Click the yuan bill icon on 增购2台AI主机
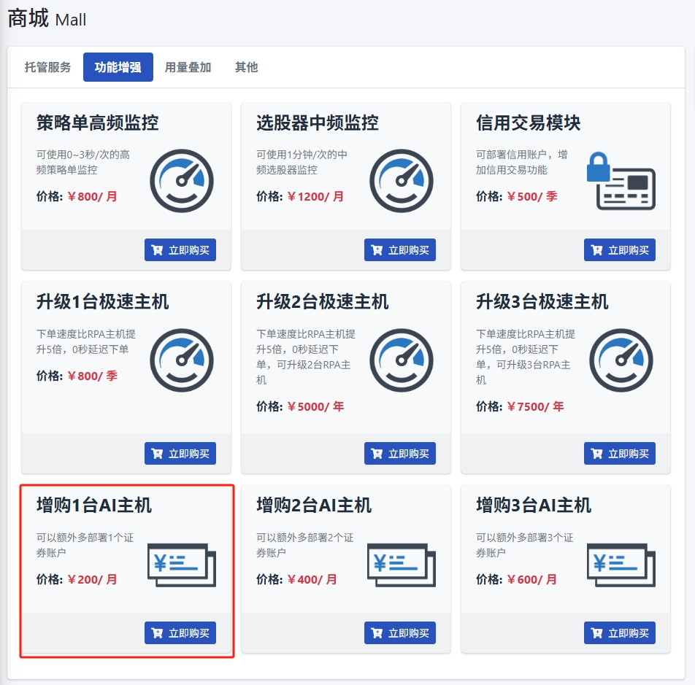This screenshot has height=685, width=695. click(x=402, y=565)
